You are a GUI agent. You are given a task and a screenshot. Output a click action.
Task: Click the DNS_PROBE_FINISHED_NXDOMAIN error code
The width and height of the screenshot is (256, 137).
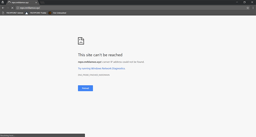[x=94, y=75]
